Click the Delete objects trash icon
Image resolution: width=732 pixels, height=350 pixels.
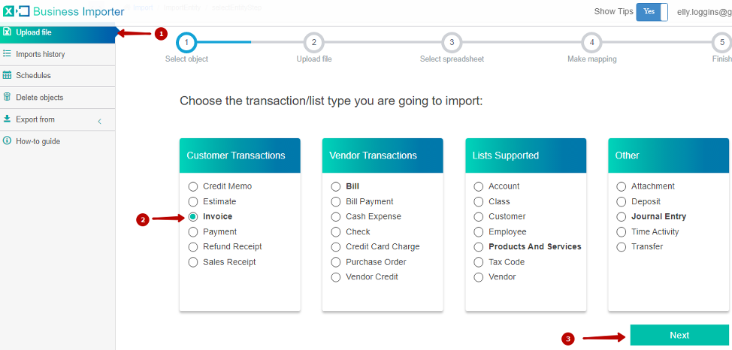7,97
